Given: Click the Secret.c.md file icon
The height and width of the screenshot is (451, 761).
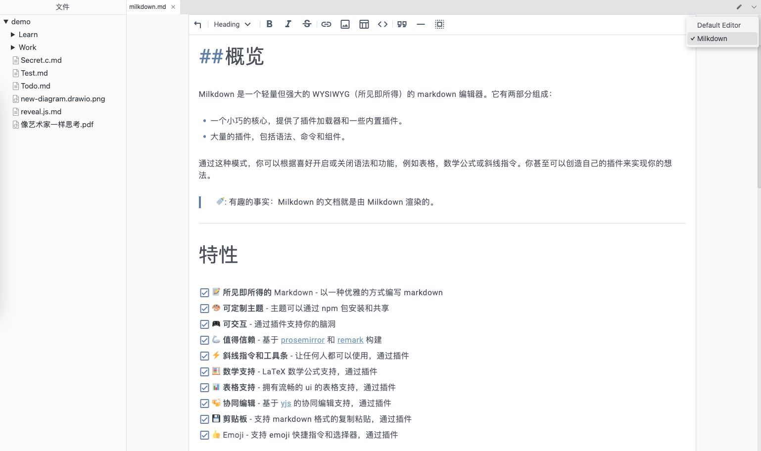Looking at the screenshot, I should tap(16, 60).
